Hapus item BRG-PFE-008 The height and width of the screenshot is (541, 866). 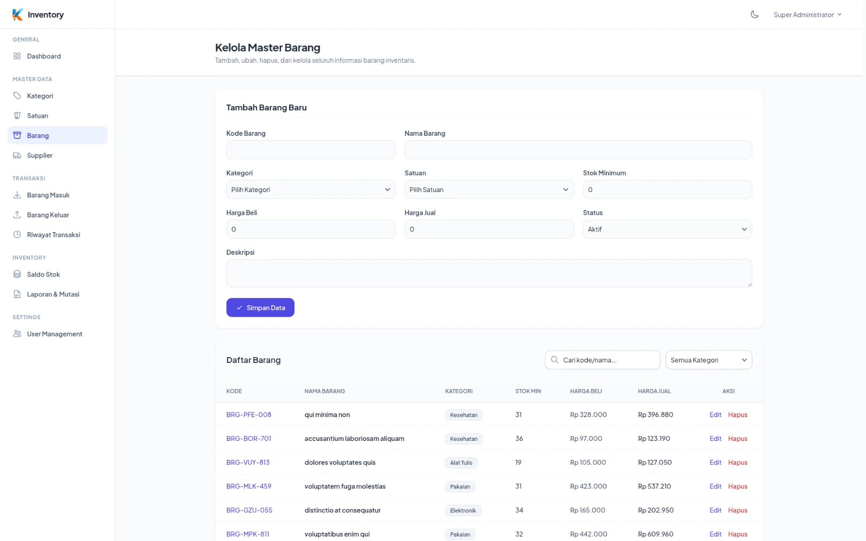(x=738, y=415)
